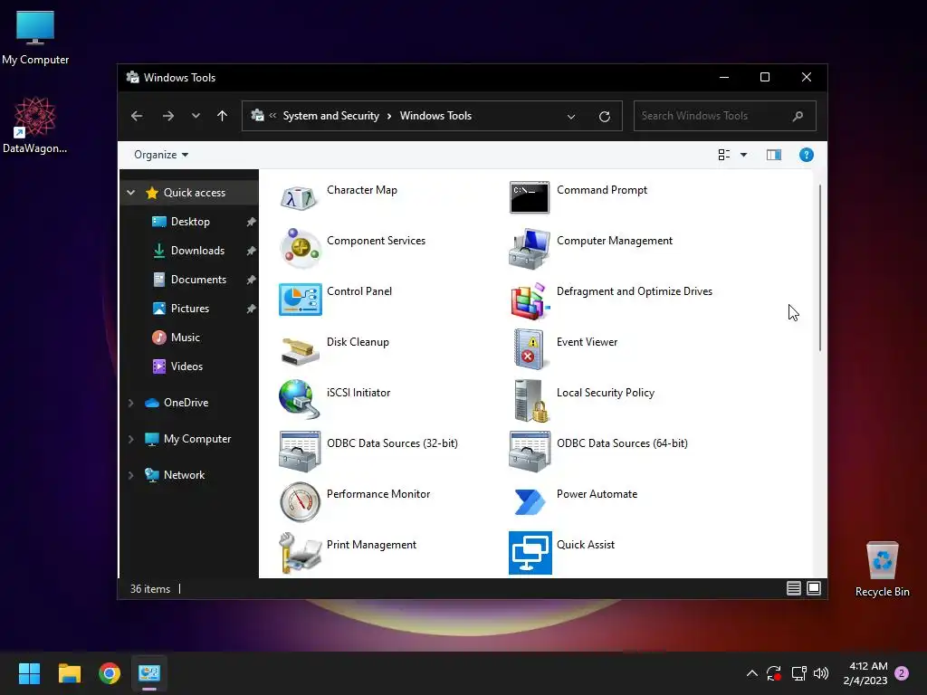Go up one folder level arrow
The height and width of the screenshot is (695, 927).
pyautogui.click(x=223, y=116)
